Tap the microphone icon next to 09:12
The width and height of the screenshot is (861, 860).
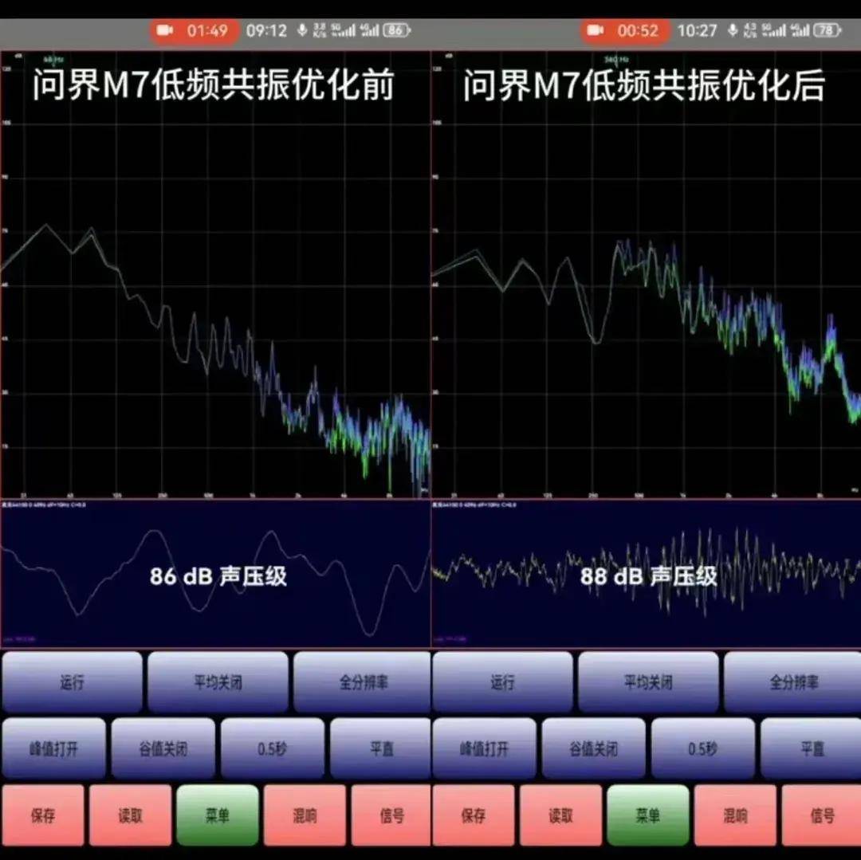(x=302, y=31)
